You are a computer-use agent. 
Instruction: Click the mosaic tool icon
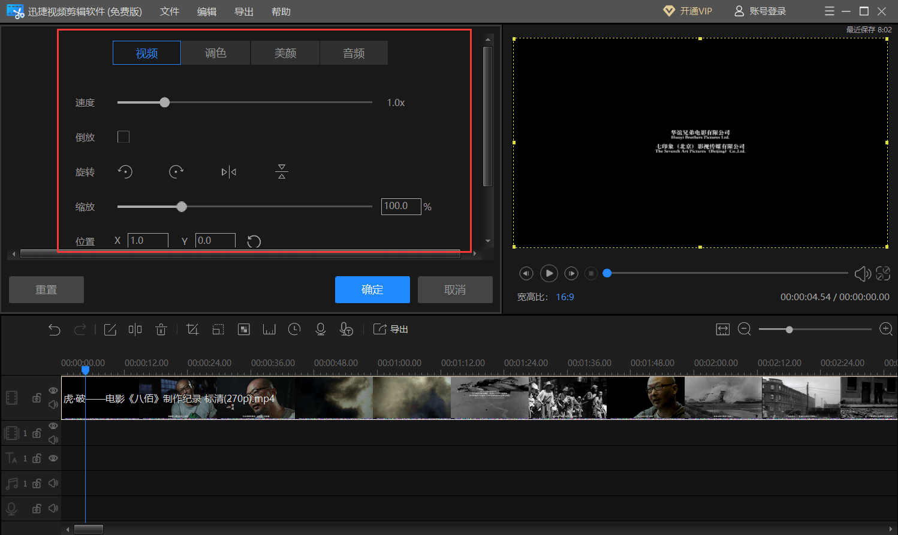[x=243, y=330]
